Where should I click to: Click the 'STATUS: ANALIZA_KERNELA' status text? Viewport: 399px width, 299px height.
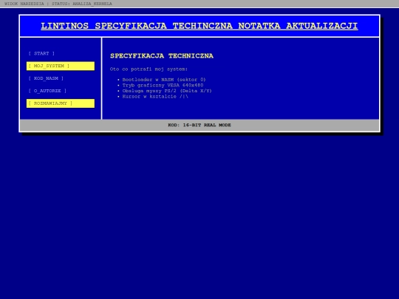point(82,4)
